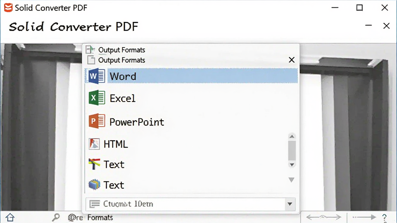Viewport: 397px width, 223px height.
Task: Minimize the inner Solid Converter panel
Action: [x=368, y=25]
